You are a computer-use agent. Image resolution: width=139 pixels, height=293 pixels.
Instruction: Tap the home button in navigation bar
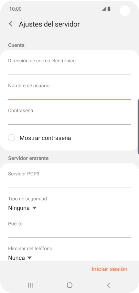coord(69,285)
